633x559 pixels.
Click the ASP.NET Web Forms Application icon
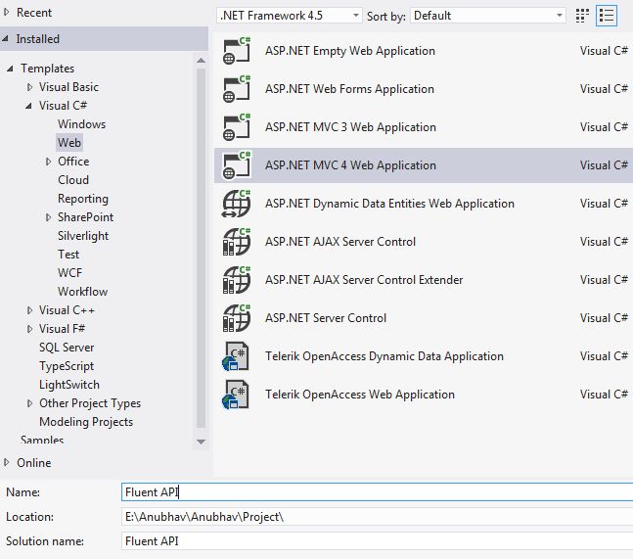[238, 90]
